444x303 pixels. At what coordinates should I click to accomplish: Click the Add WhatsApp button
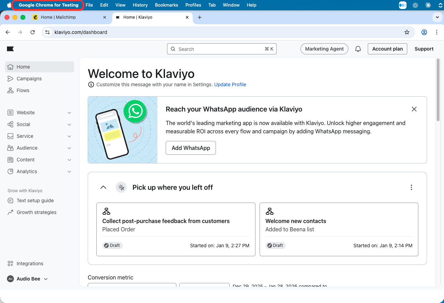click(x=191, y=148)
